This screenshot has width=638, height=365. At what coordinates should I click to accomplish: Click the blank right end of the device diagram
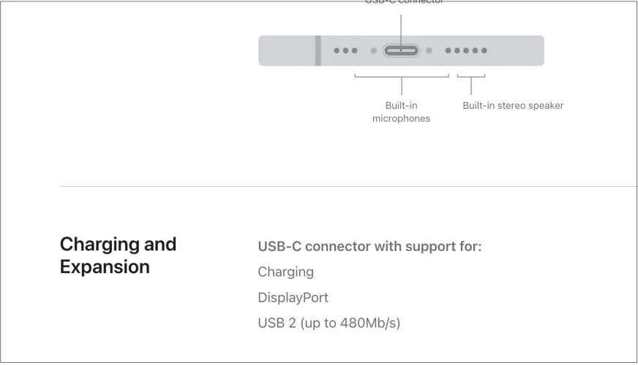point(519,51)
